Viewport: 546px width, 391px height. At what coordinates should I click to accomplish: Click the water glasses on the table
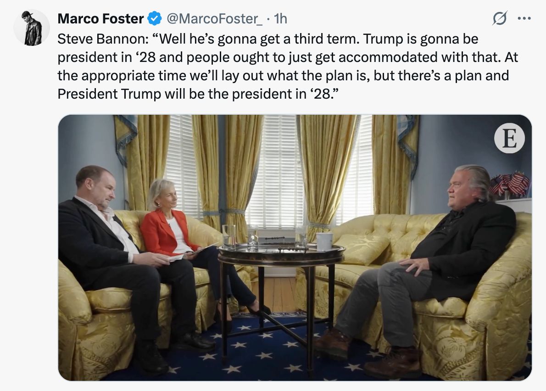click(229, 236)
